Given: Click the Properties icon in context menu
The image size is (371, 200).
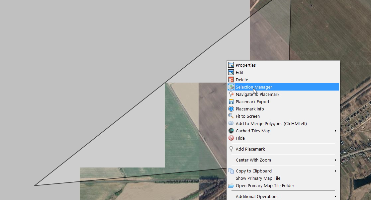Looking at the screenshot, I should click(x=231, y=65).
